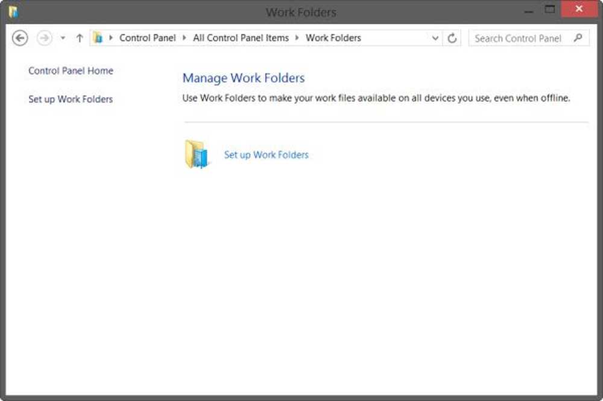Maximize the Work Folders window
The height and width of the screenshot is (401, 603).
click(550, 10)
